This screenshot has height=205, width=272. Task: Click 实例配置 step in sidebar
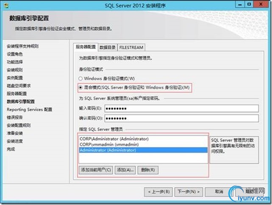coord(14,78)
